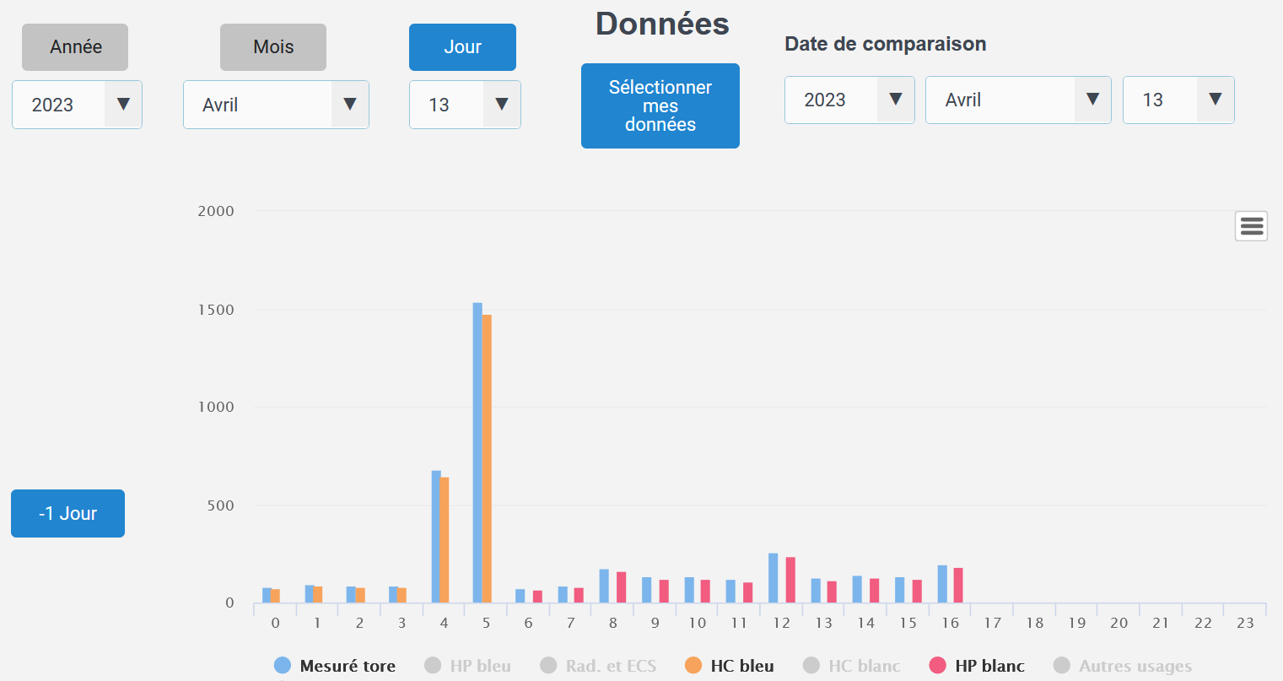This screenshot has height=681, width=1283.
Task: Hide the HC bleu legend series
Action: coord(730,666)
